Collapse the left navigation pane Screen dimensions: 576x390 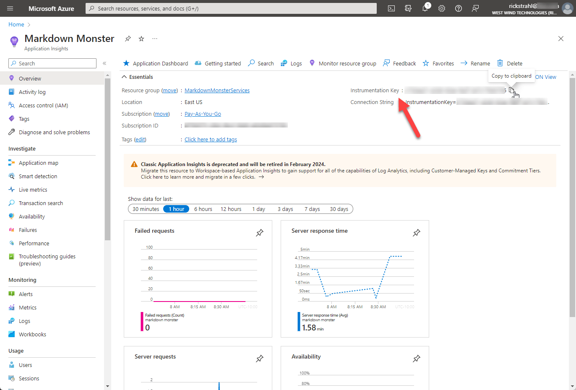[104, 63]
